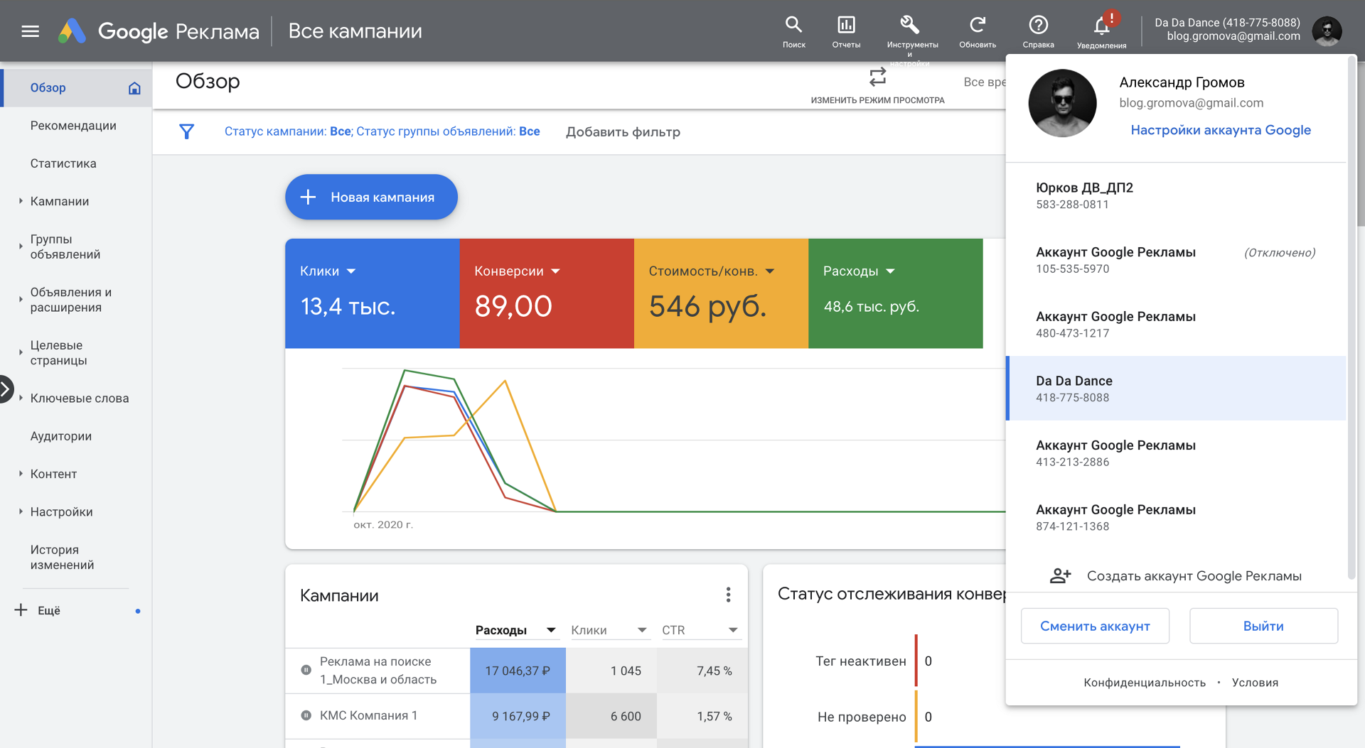The height and width of the screenshot is (748, 1365).
Task: Click the filter funnel icon
Action: (x=186, y=131)
